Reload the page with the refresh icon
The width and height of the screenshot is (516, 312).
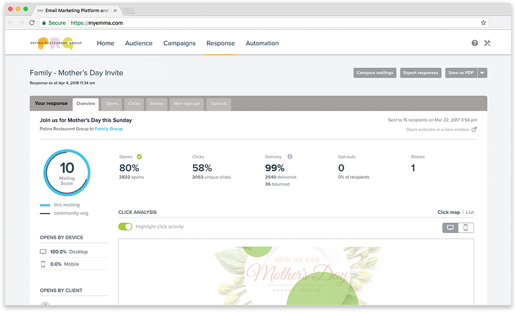point(32,23)
